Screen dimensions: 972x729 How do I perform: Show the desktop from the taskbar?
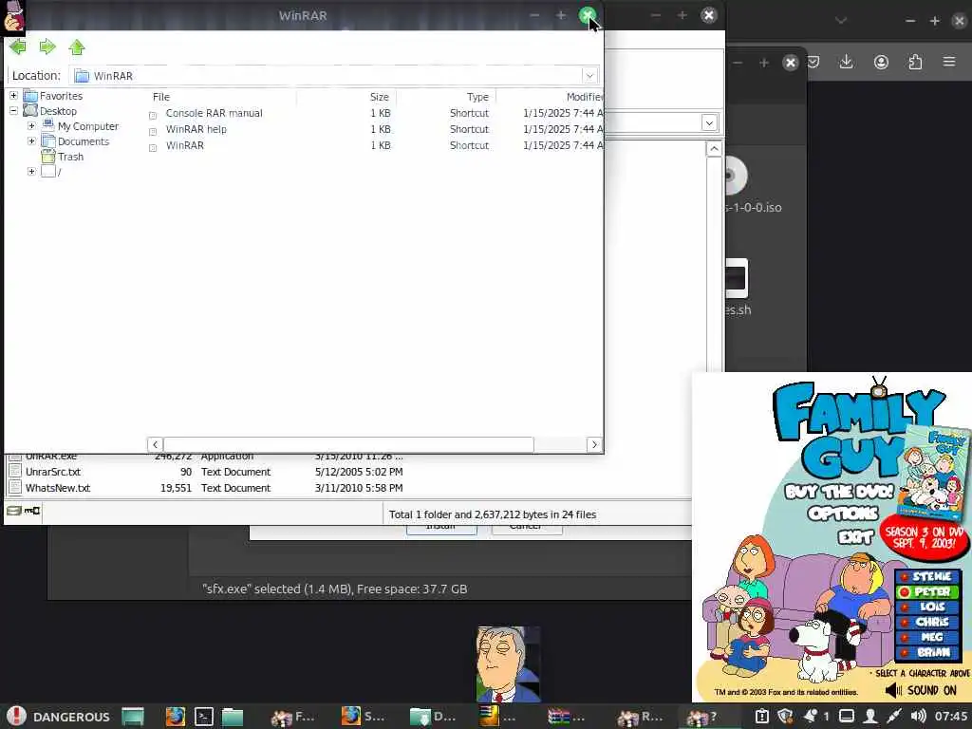click(133, 717)
